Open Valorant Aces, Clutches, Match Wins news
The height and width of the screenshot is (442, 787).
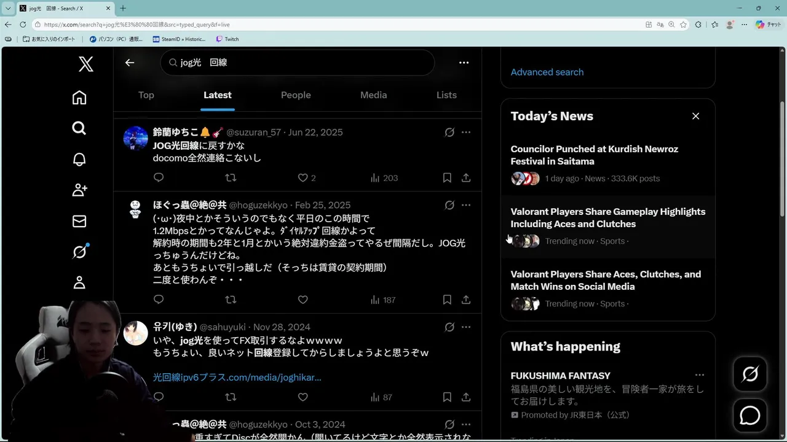608,289
